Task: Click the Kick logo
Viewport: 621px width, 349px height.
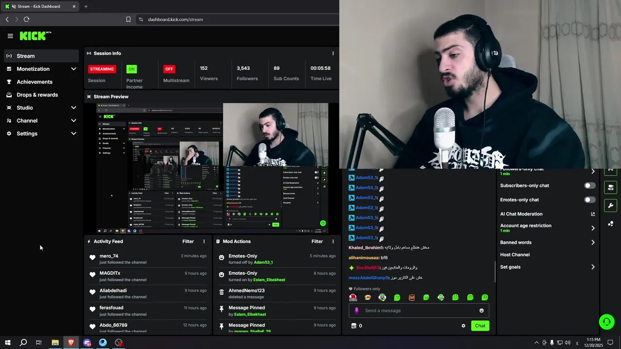Action: pyautogui.click(x=35, y=36)
